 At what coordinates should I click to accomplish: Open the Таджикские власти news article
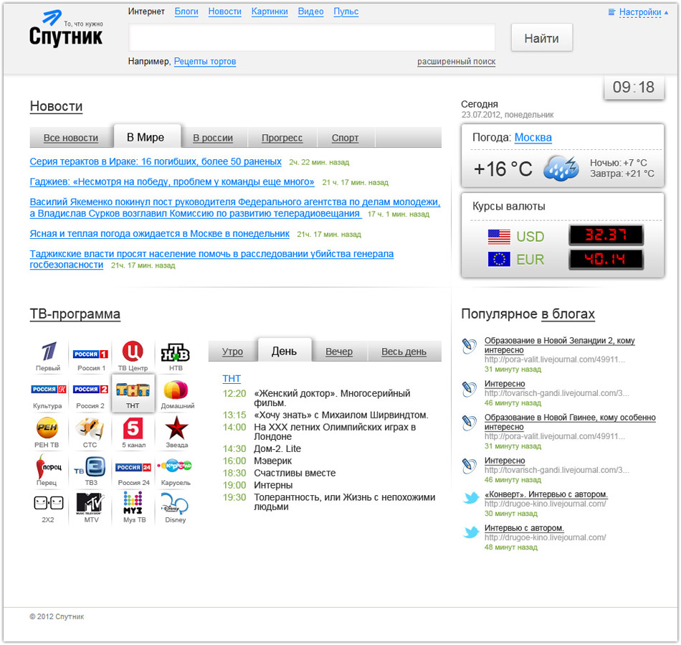(211, 259)
